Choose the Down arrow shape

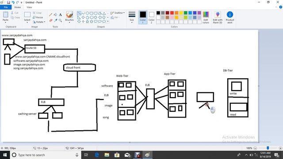(x=79, y=22)
